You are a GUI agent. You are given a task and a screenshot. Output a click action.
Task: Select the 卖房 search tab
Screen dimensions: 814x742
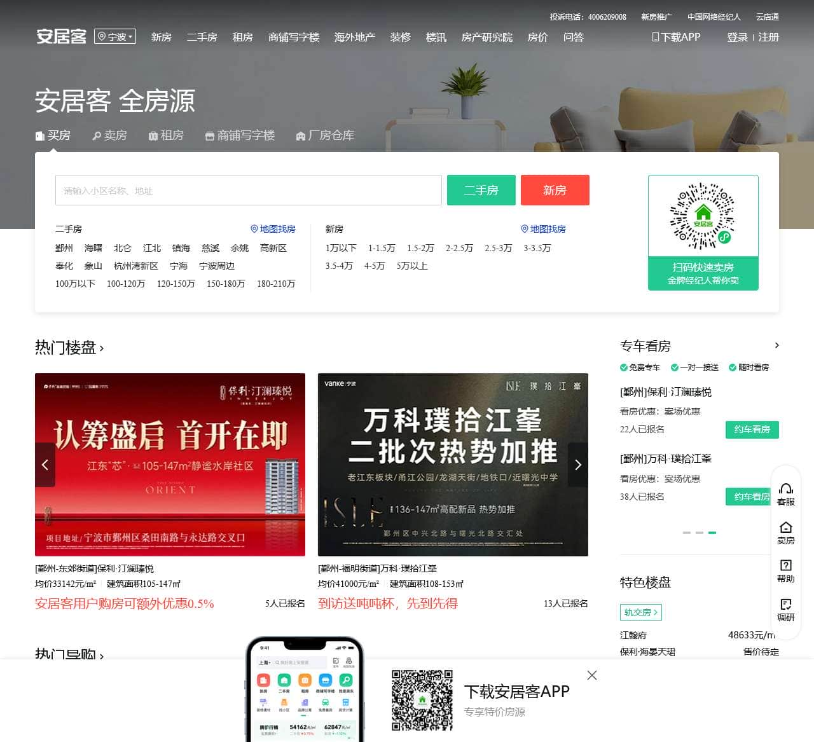pyautogui.click(x=110, y=135)
